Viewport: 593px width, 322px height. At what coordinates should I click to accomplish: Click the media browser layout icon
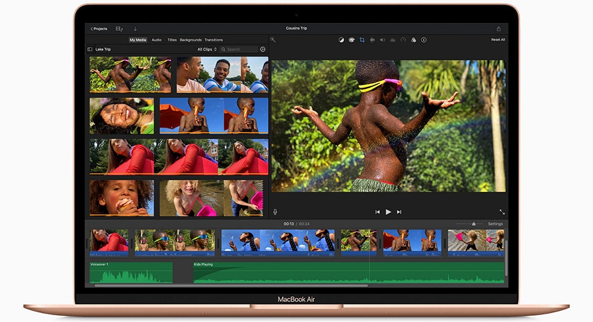[119, 29]
